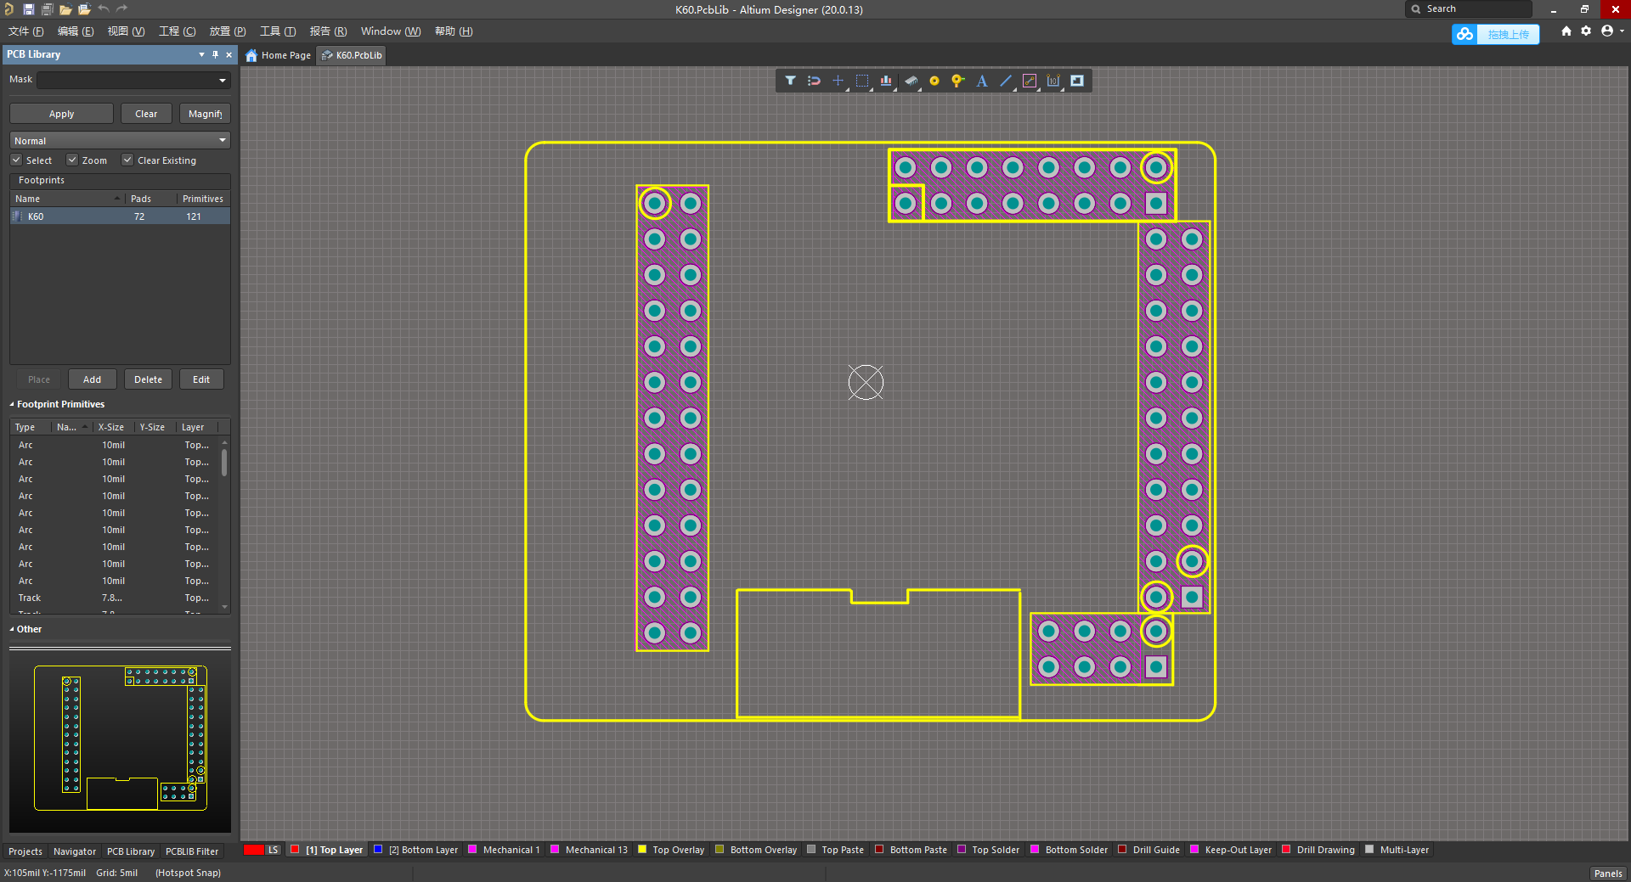Click the selection filter funnel icon

(790, 81)
